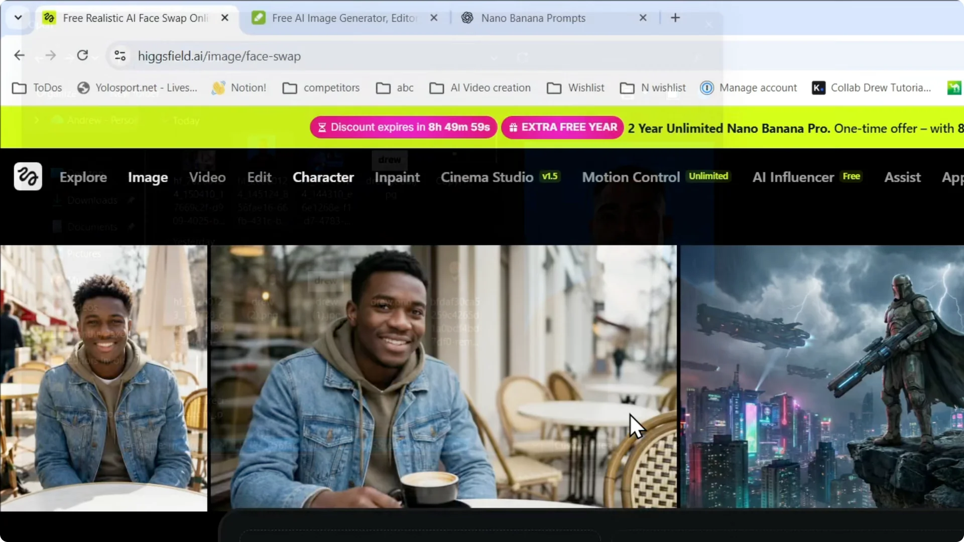Click the Discount expires countdown badge

tap(404, 127)
